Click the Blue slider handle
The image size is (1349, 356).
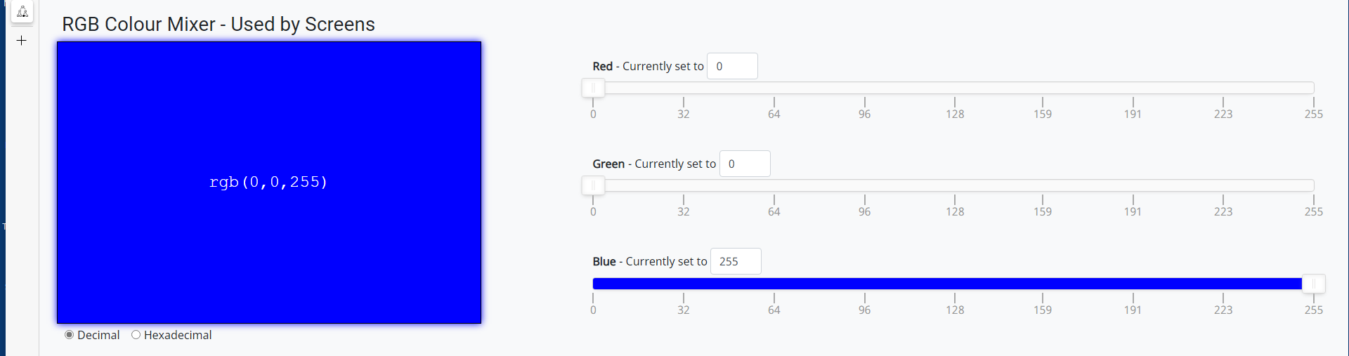click(1313, 284)
